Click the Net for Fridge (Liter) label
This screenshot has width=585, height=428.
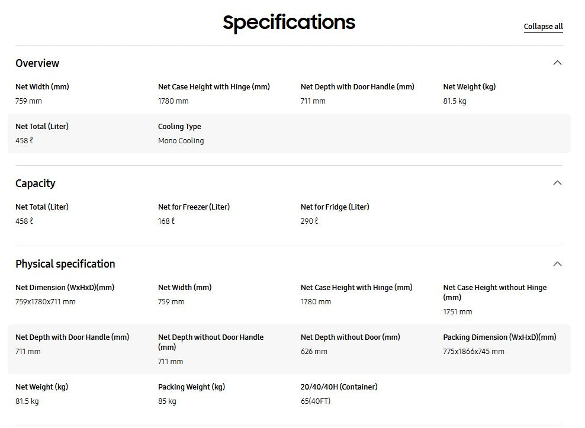(335, 207)
